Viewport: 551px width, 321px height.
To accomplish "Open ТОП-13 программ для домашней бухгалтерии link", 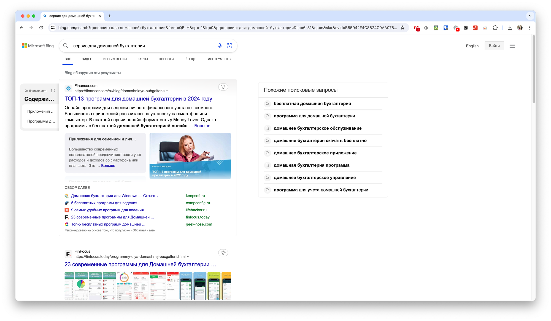I will coord(138,99).
